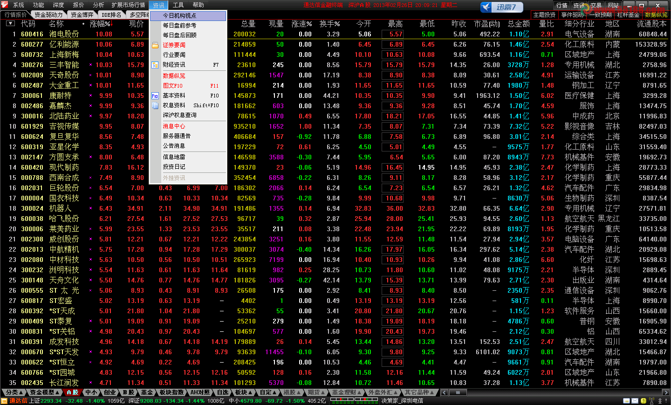Viewport: 671px width, 405px height.
Task: Click the 行情 button at top right
Action: click(562, 6)
